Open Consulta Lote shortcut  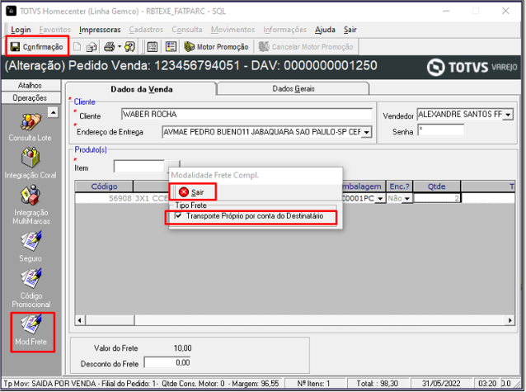click(x=31, y=128)
